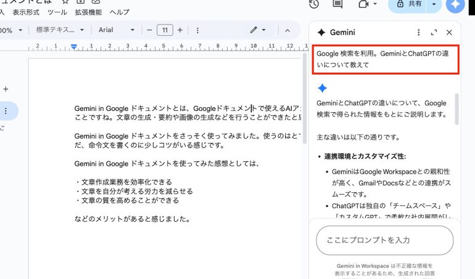Open version history clock icon

click(x=314, y=4)
